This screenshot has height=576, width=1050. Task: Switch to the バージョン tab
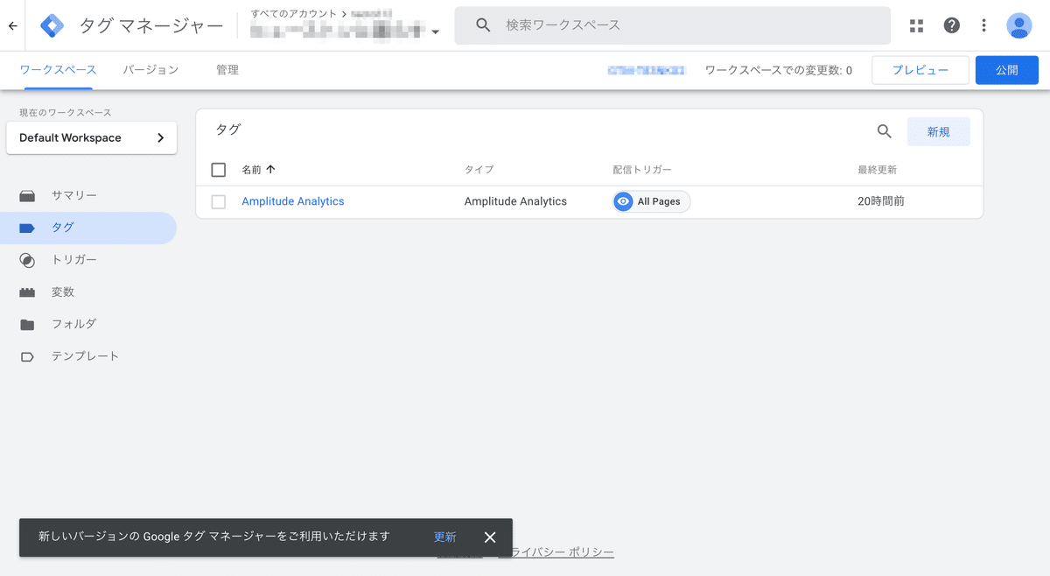(x=150, y=70)
